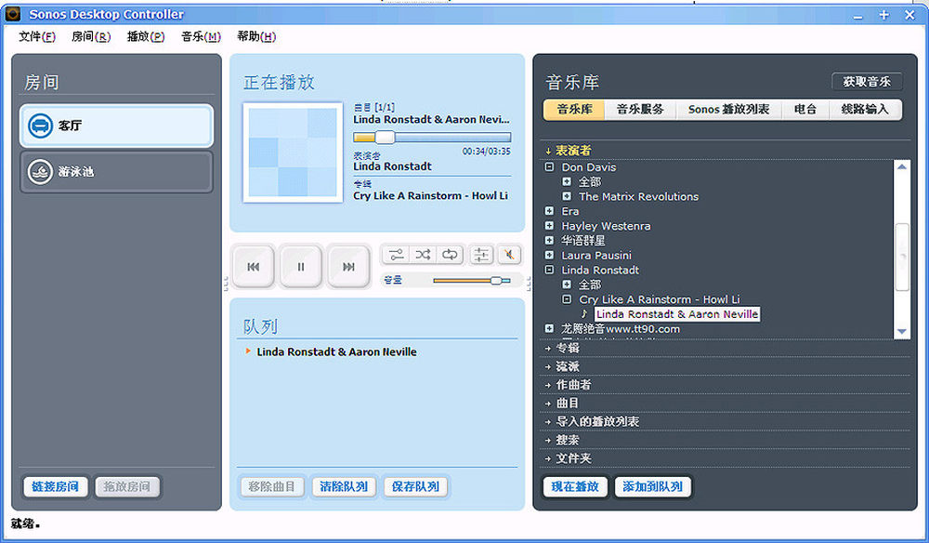
Task: Click the 音量 volume slider handle
Action: coord(496,281)
